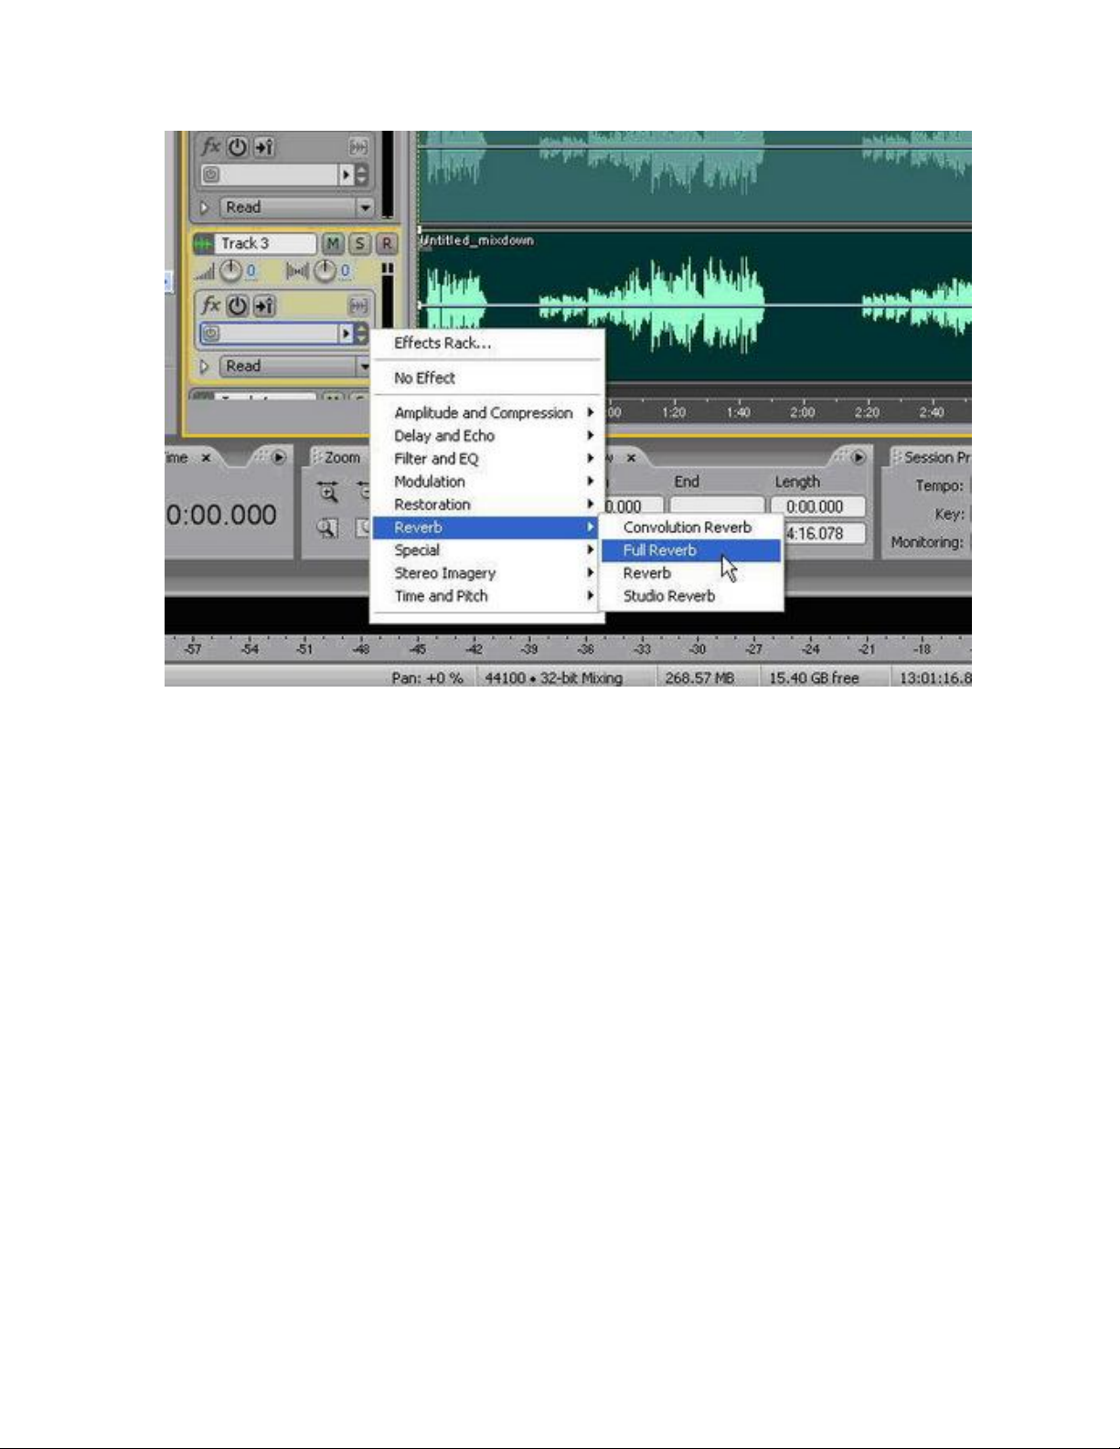Viewport: 1120px width, 1449px height.
Task: Toggle power on upper track's effects
Action: click(x=238, y=146)
